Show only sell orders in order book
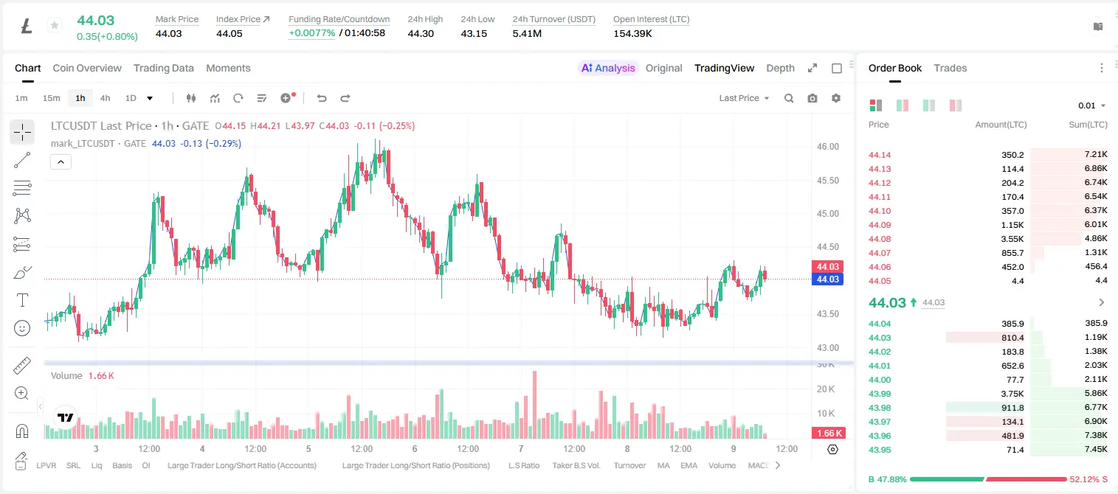The height and width of the screenshot is (494, 1118). pos(956,105)
